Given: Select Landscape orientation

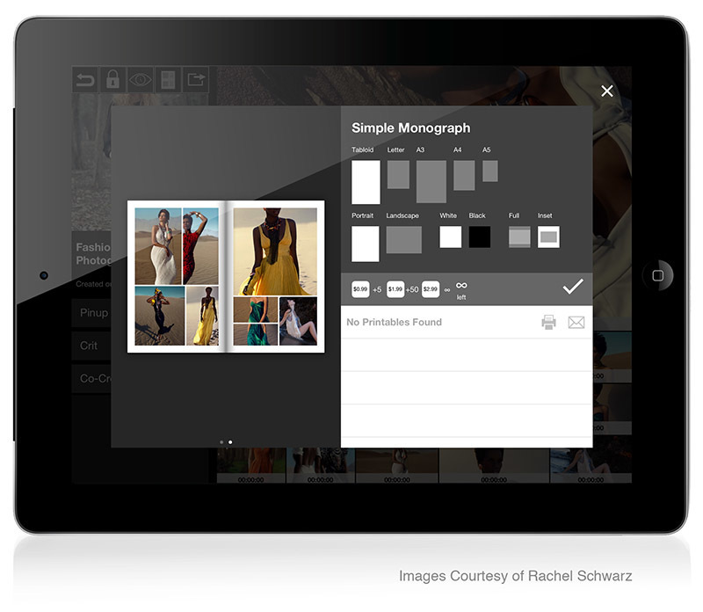Looking at the screenshot, I should (403, 239).
